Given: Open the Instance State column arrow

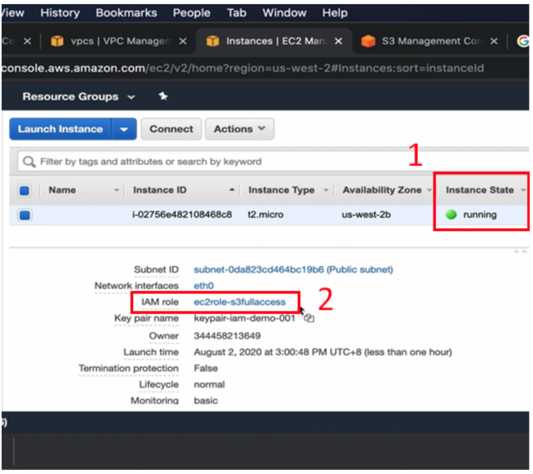Looking at the screenshot, I should (523, 190).
